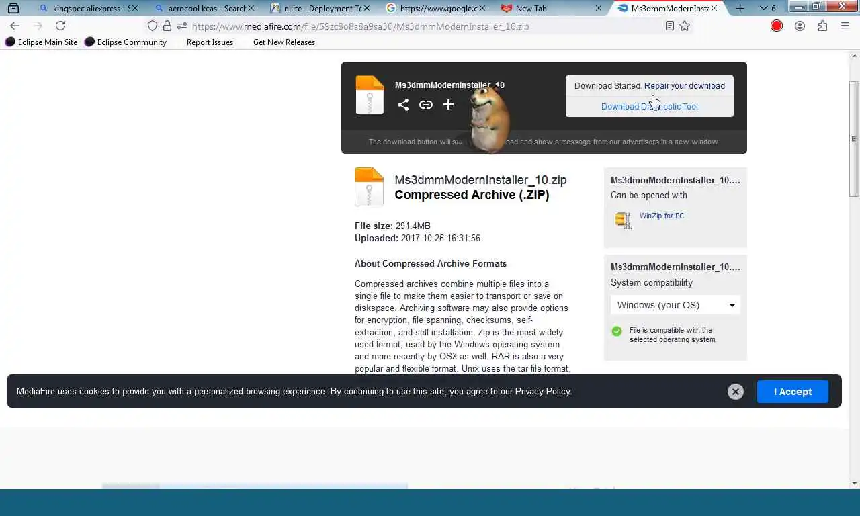Click the share icon in the download header

403,105
